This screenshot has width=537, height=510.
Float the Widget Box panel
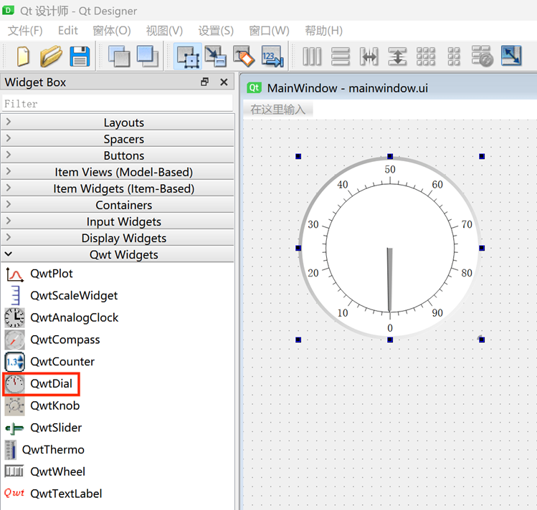pos(205,82)
